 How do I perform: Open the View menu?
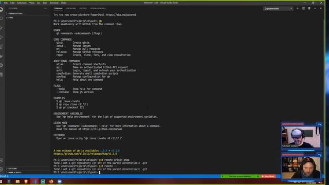pos(32,3)
